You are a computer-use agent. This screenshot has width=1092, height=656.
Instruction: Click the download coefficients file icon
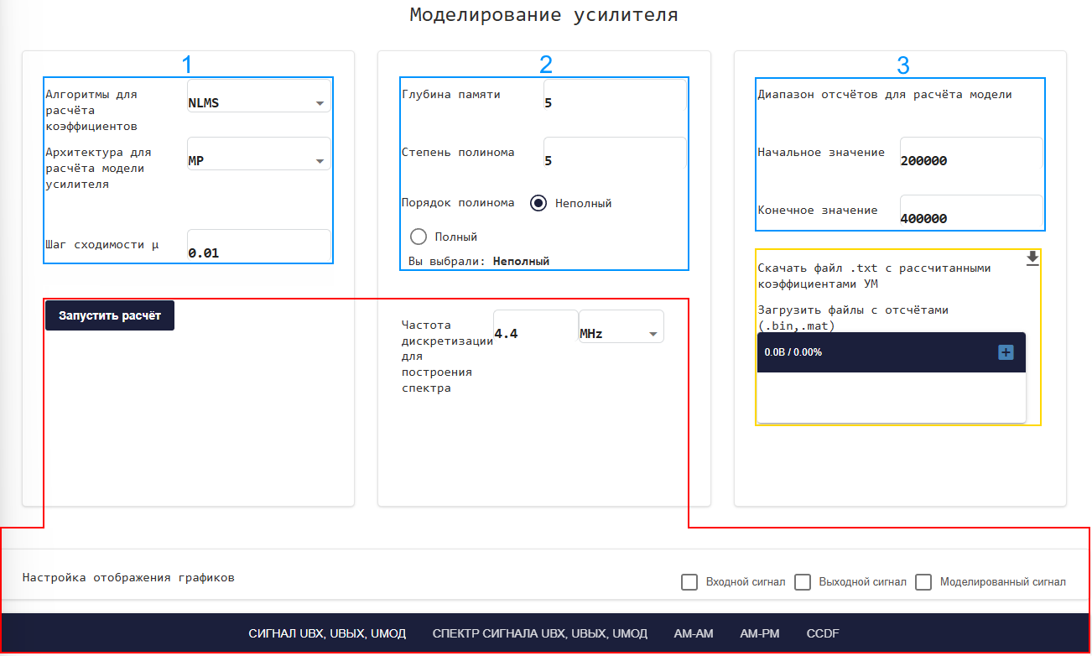tap(1032, 259)
